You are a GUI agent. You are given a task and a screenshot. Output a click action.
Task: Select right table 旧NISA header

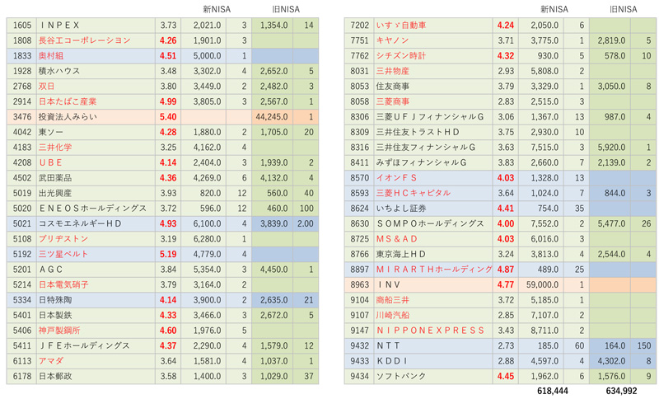(x=624, y=9)
